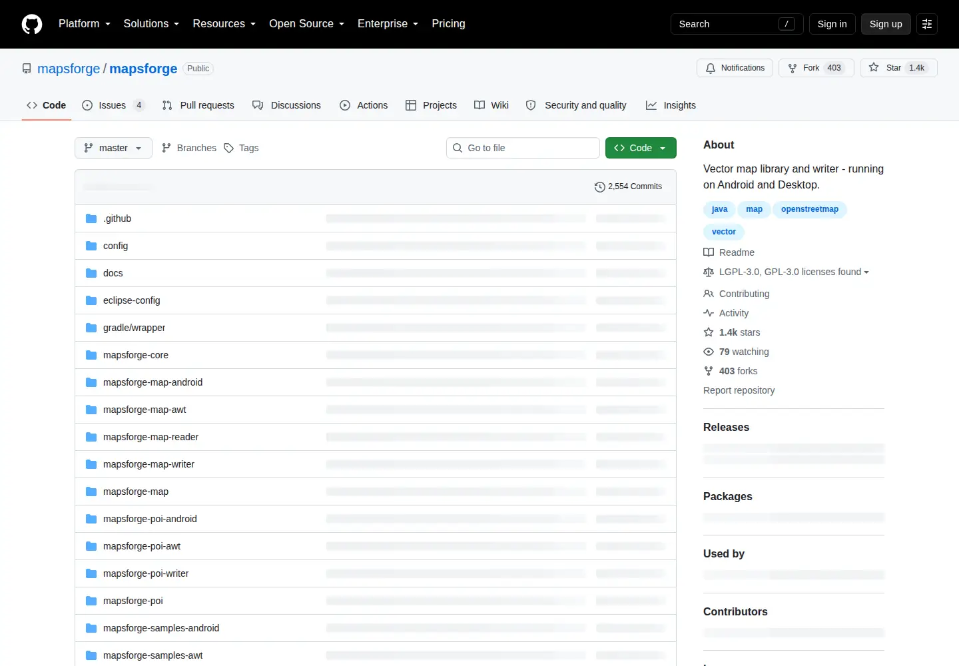The height and width of the screenshot is (666, 959).
Task: Click the java topic tag
Action: point(719,209)
